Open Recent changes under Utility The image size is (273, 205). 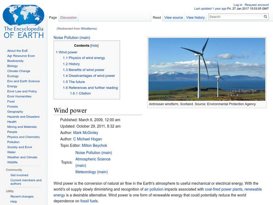click(22, 196)
